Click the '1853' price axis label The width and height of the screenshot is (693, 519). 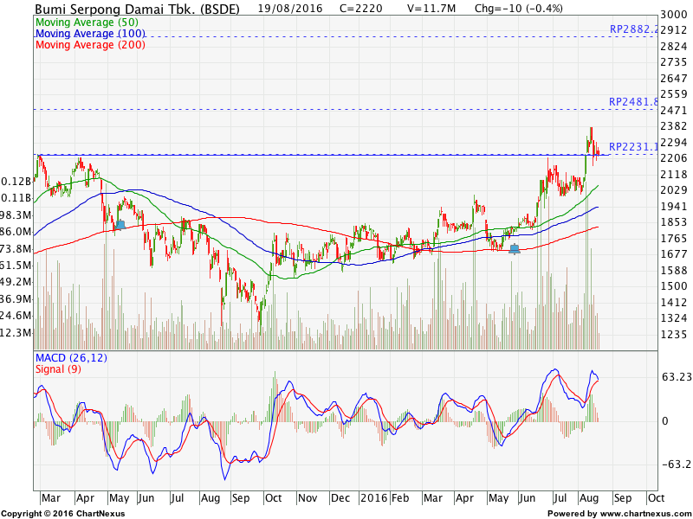click(674, 222)
